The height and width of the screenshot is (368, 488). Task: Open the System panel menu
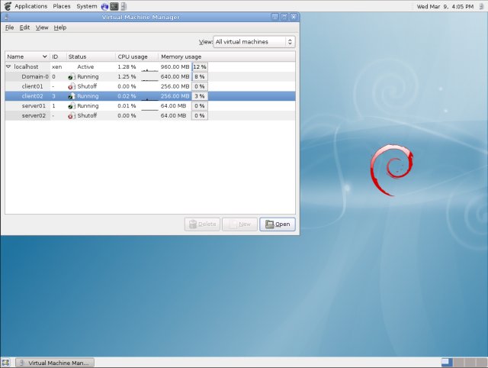[86, 6]
